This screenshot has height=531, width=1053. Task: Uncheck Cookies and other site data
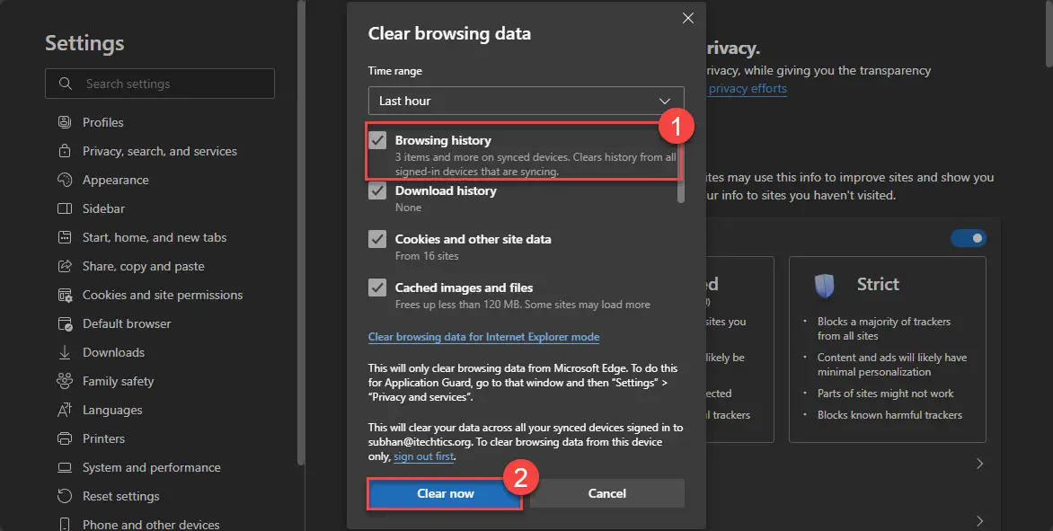coord(378,239)
